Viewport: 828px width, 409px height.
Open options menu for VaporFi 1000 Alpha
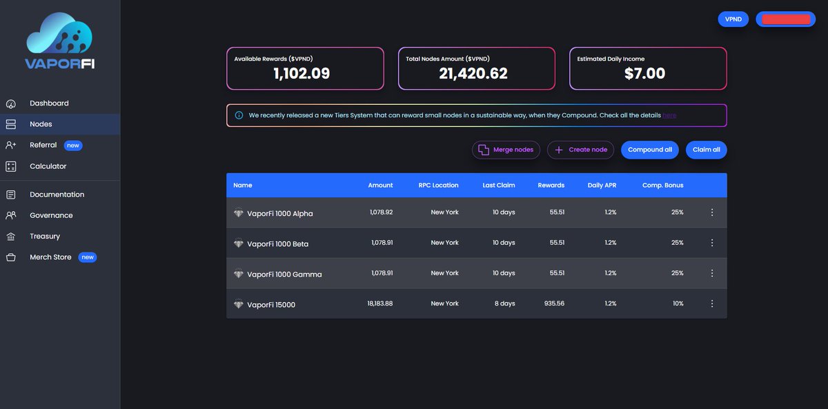pos(712,212)
